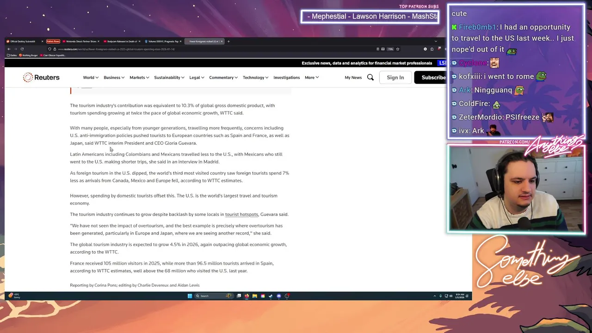Close the Official Destiny Subreddit tab

(x=42, y=41)
